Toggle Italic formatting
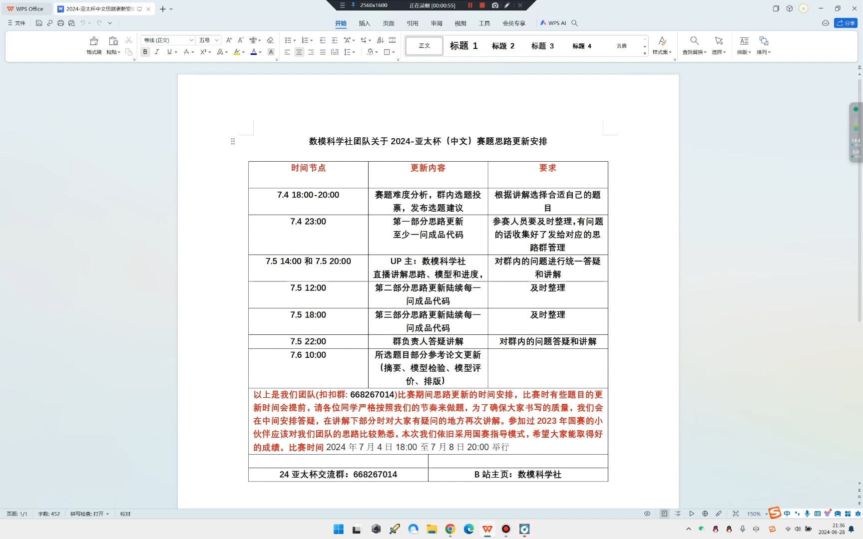The width and height of the screenshot is (863, 539). click(157, 52)
